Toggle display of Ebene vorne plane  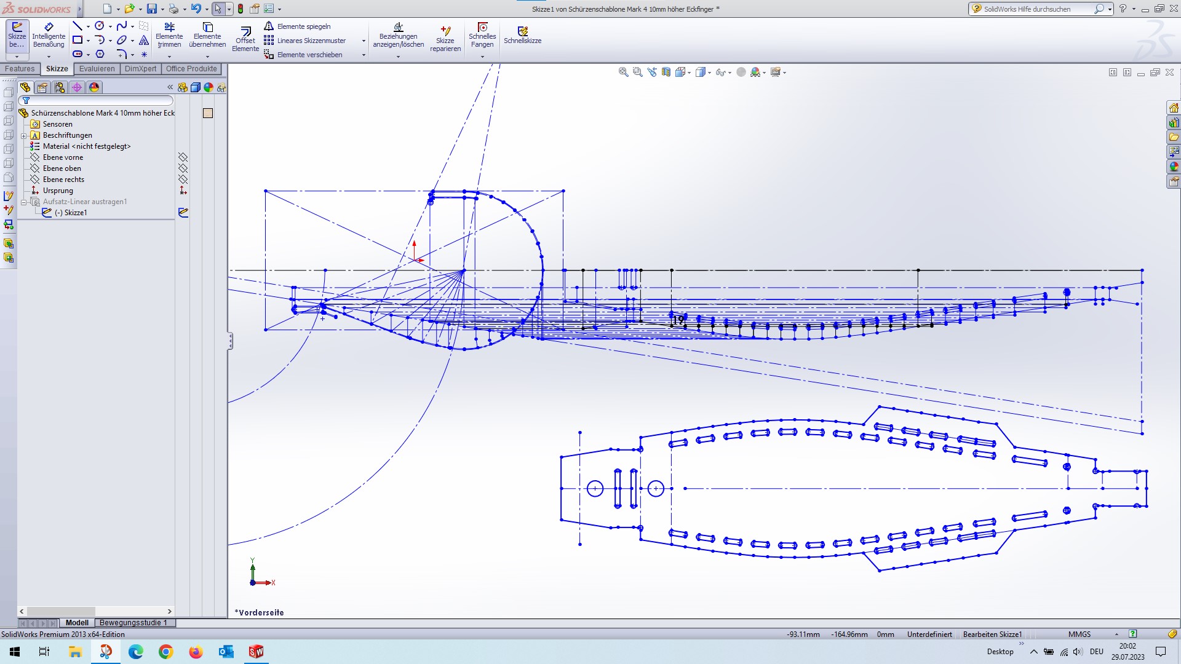183,157
